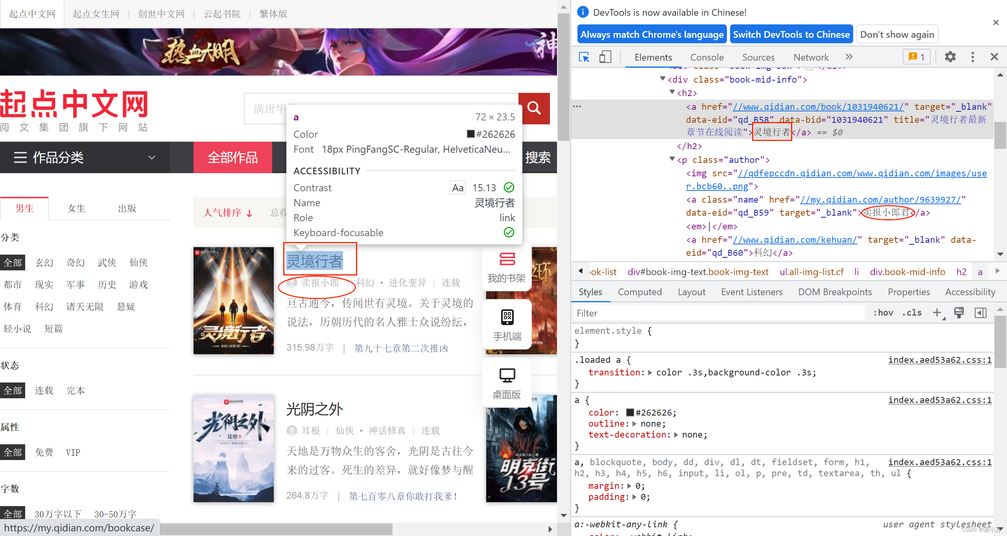Open book title 光阴之外 link
The image size is (1007, 536).
(x=315, y=409)
